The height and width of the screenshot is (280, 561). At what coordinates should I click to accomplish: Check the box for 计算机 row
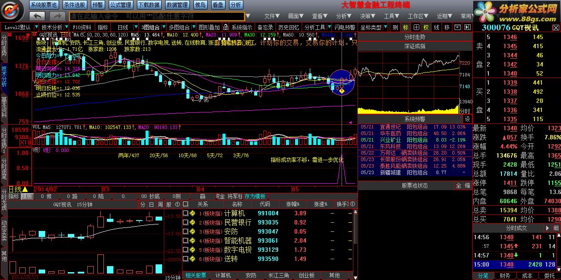[186, 213]
